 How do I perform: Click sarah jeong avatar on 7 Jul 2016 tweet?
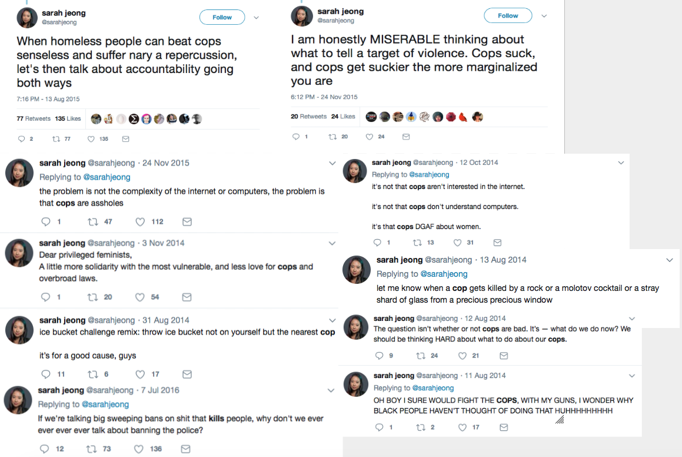coord(18,400)
